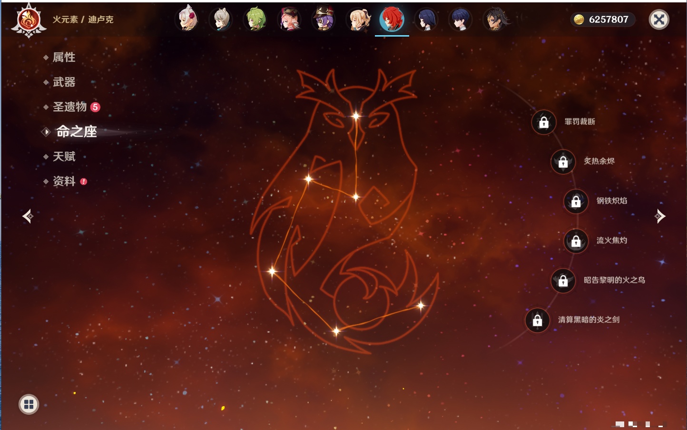Viewport: 687px width, 430px height.
Task: Click the red alert badge beside 资料
Action: pos(84,181)
